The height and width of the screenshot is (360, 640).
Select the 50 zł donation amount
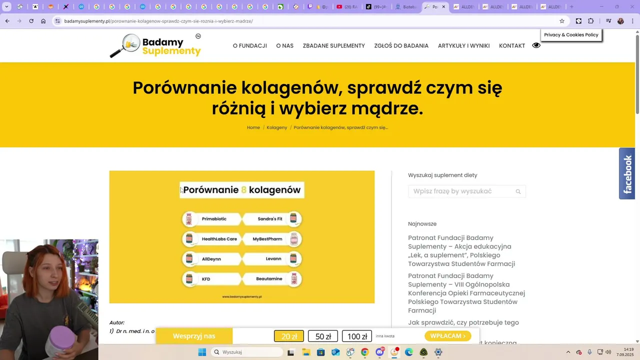(x=323, y=336)
